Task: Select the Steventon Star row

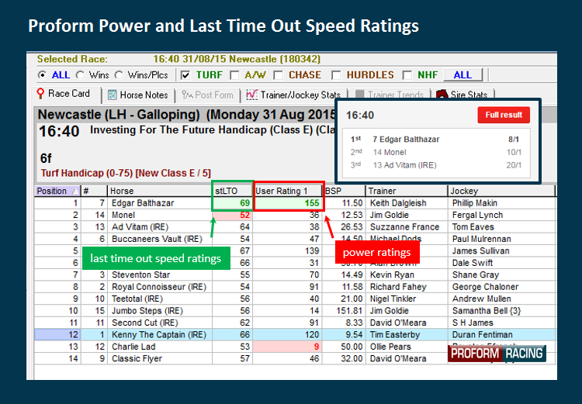Action: click(295, 275)
